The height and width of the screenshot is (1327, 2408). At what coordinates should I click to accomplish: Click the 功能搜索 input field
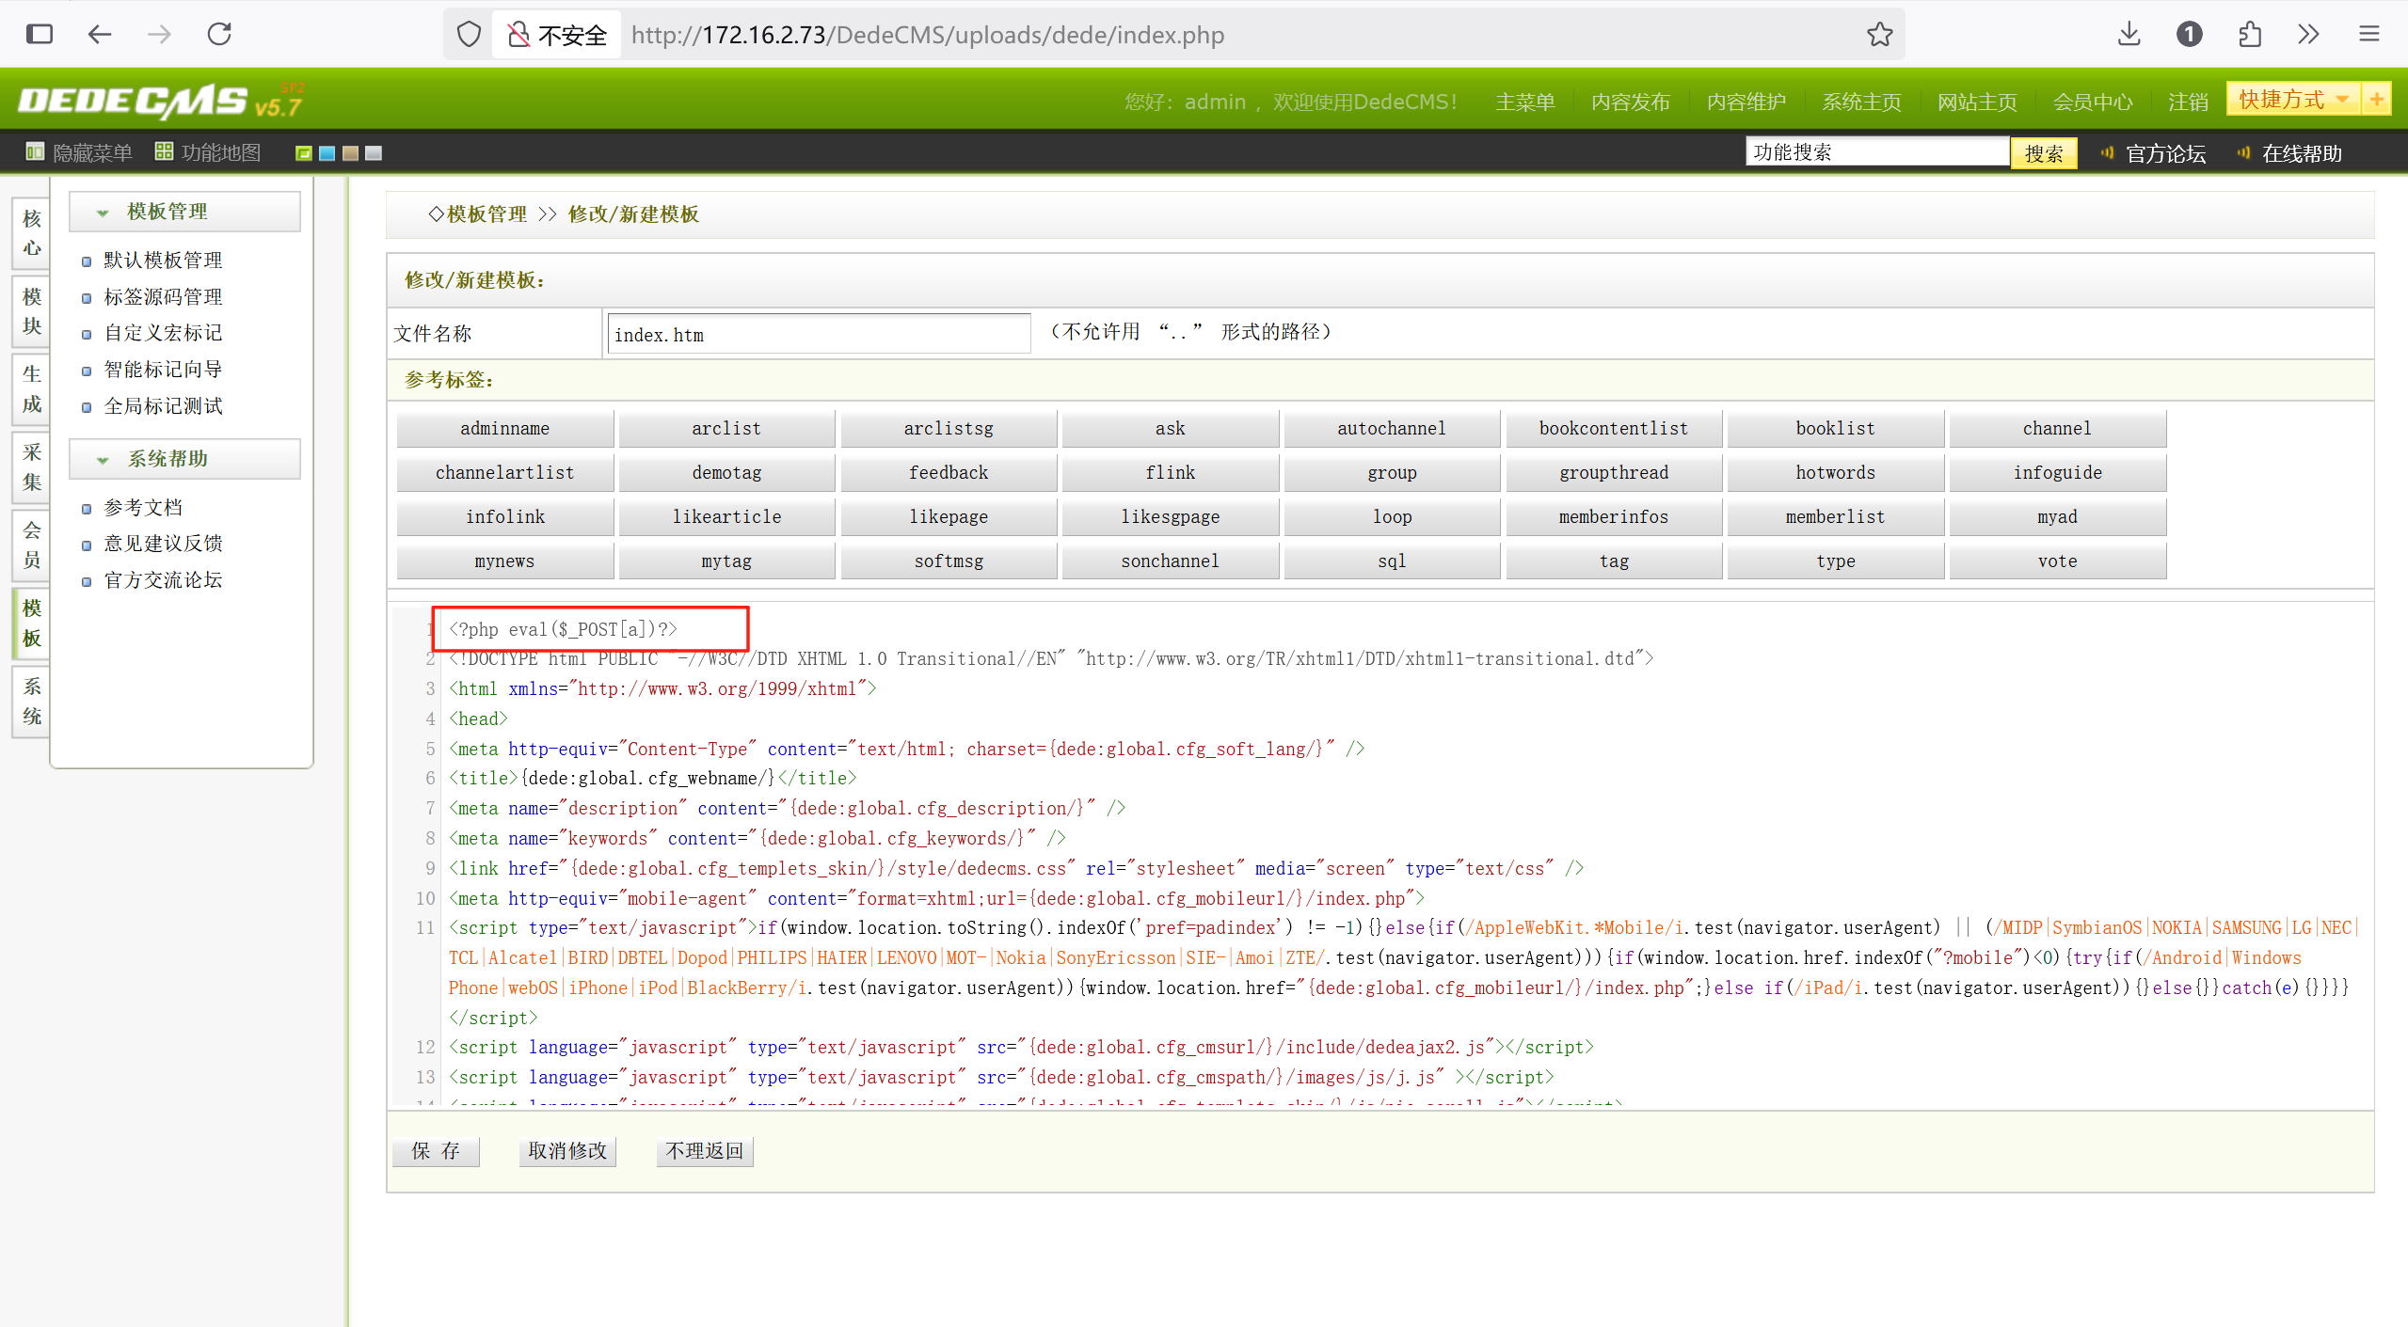coord(1877,151)
